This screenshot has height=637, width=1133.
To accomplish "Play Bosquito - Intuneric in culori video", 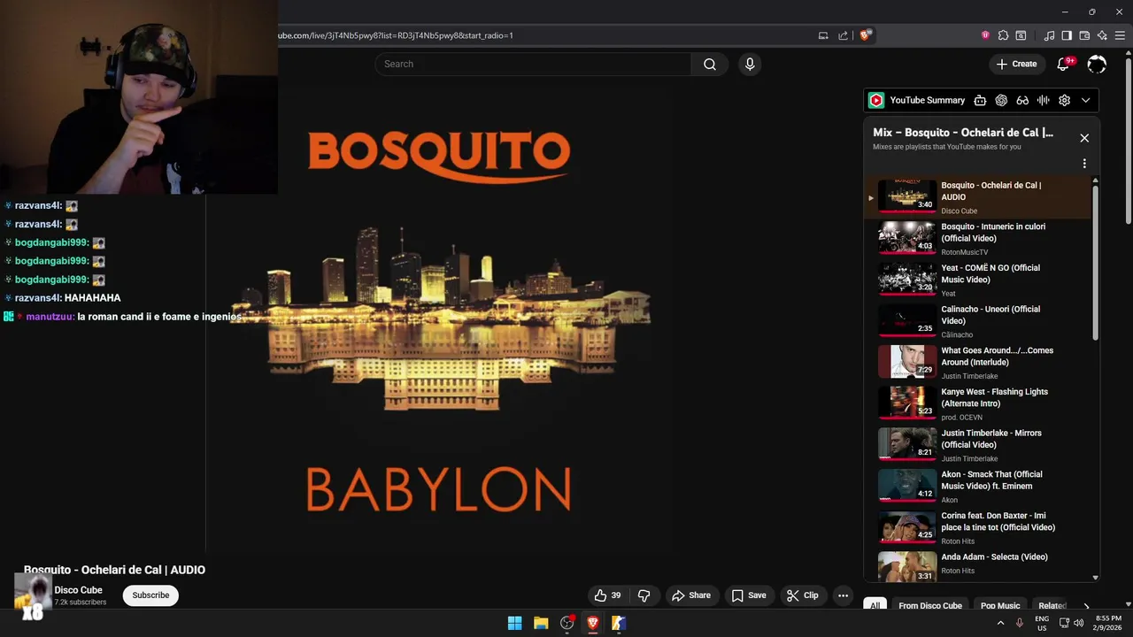I will tap(978, 238).
